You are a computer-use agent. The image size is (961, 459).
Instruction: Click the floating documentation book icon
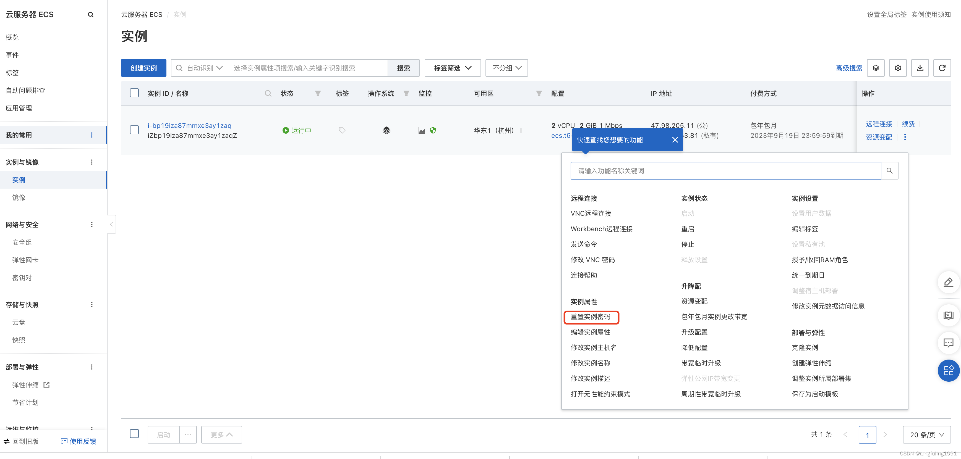click(x=948, y=316)
